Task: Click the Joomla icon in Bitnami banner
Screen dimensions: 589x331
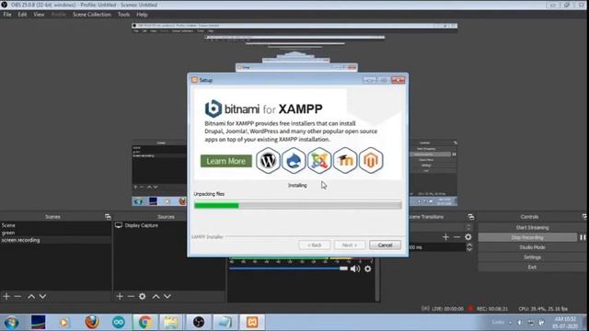Action: click(319, 161)
